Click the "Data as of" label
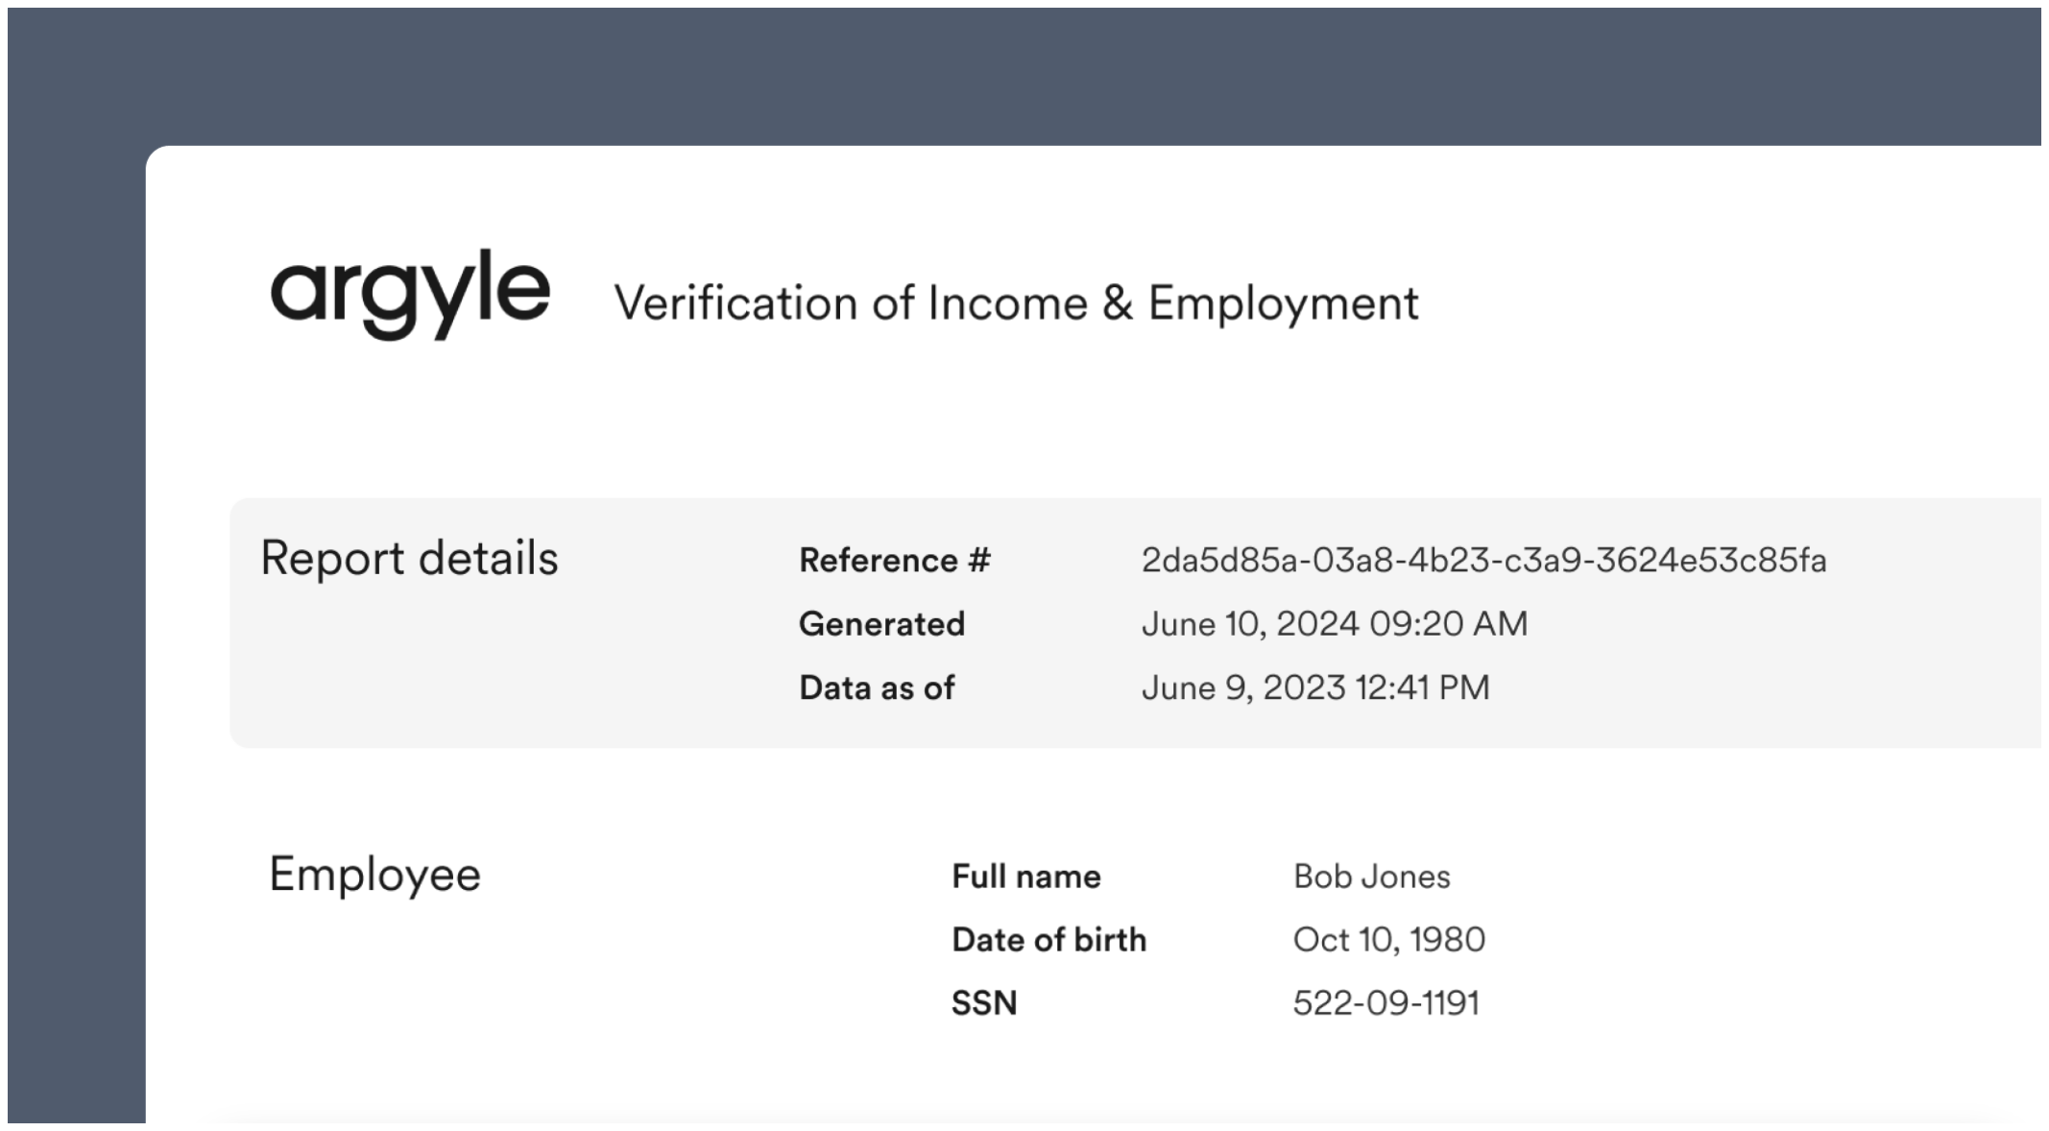2049x1131 pixels. 877,687
